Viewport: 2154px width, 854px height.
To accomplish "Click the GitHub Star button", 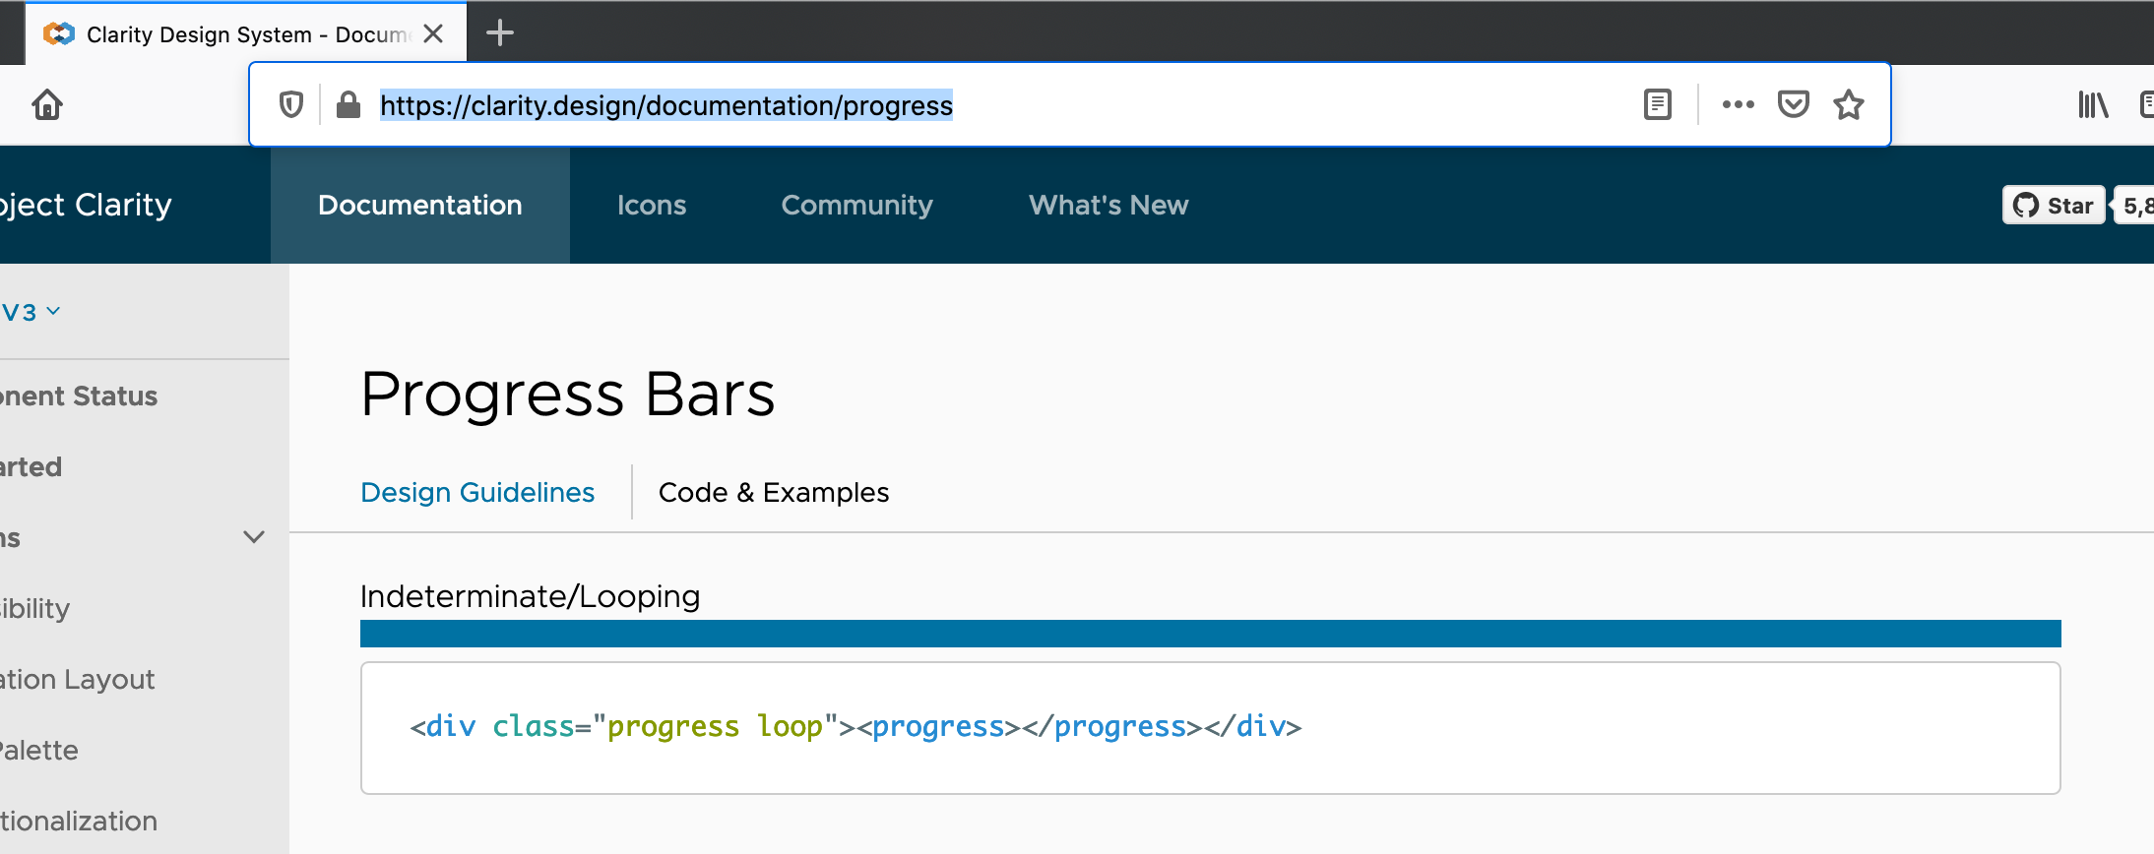I will coord(2054,206).
